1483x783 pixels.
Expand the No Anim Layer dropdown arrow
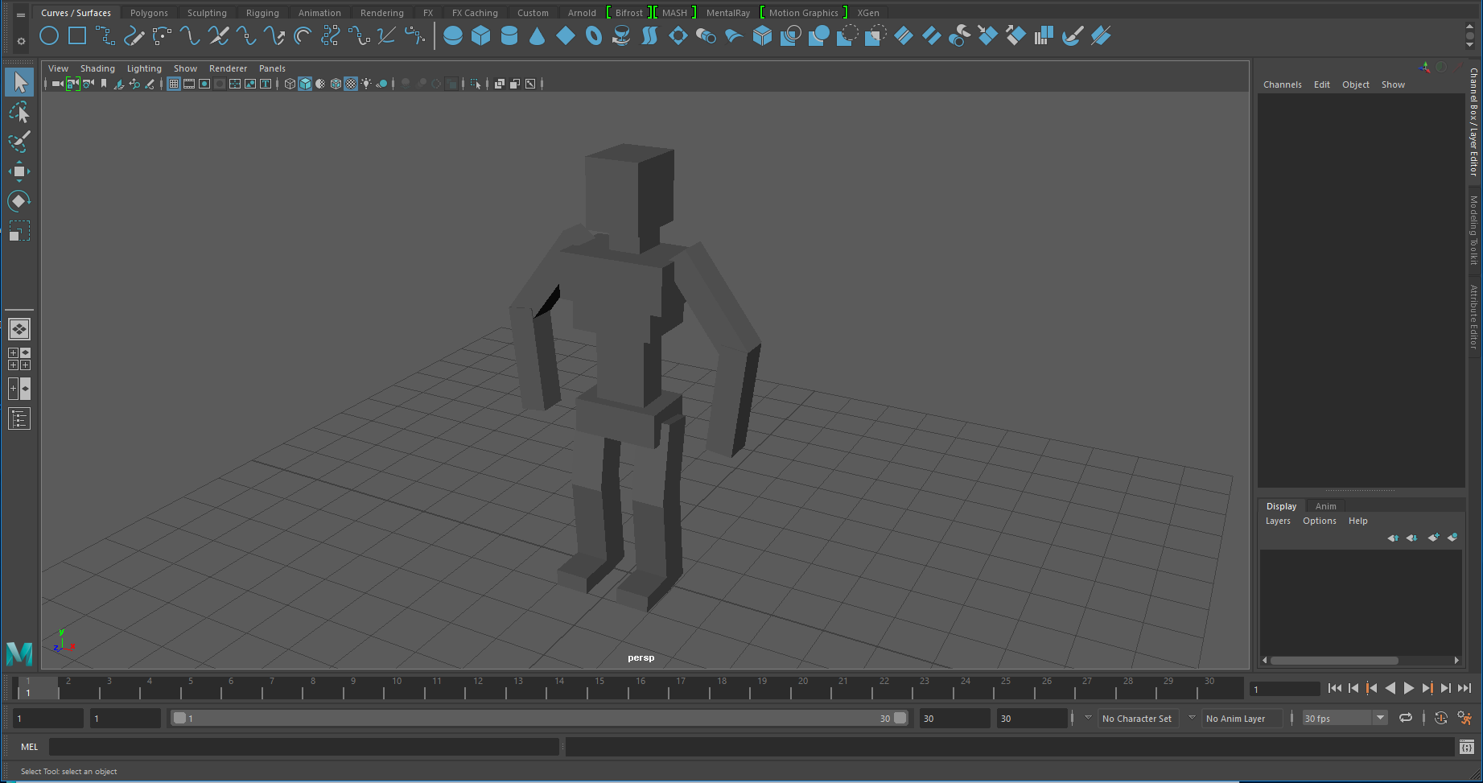(1192, 718)
